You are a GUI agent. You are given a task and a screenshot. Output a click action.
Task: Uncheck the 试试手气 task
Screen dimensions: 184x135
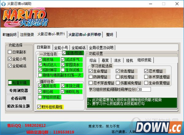63,60
